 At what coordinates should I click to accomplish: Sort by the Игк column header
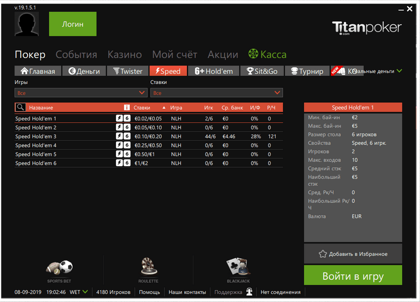pyautogui.click(x=209, y=108)
